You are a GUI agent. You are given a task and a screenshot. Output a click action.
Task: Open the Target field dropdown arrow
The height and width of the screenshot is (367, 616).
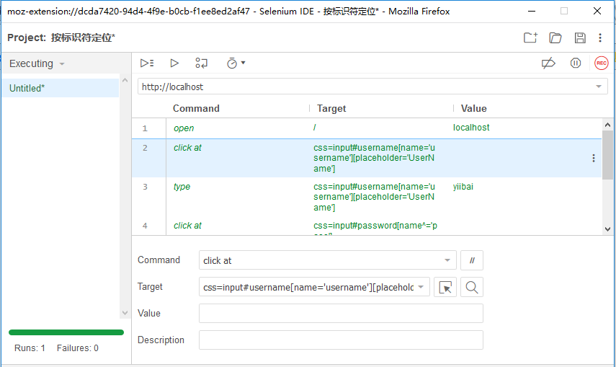click(x=421, y=287)
